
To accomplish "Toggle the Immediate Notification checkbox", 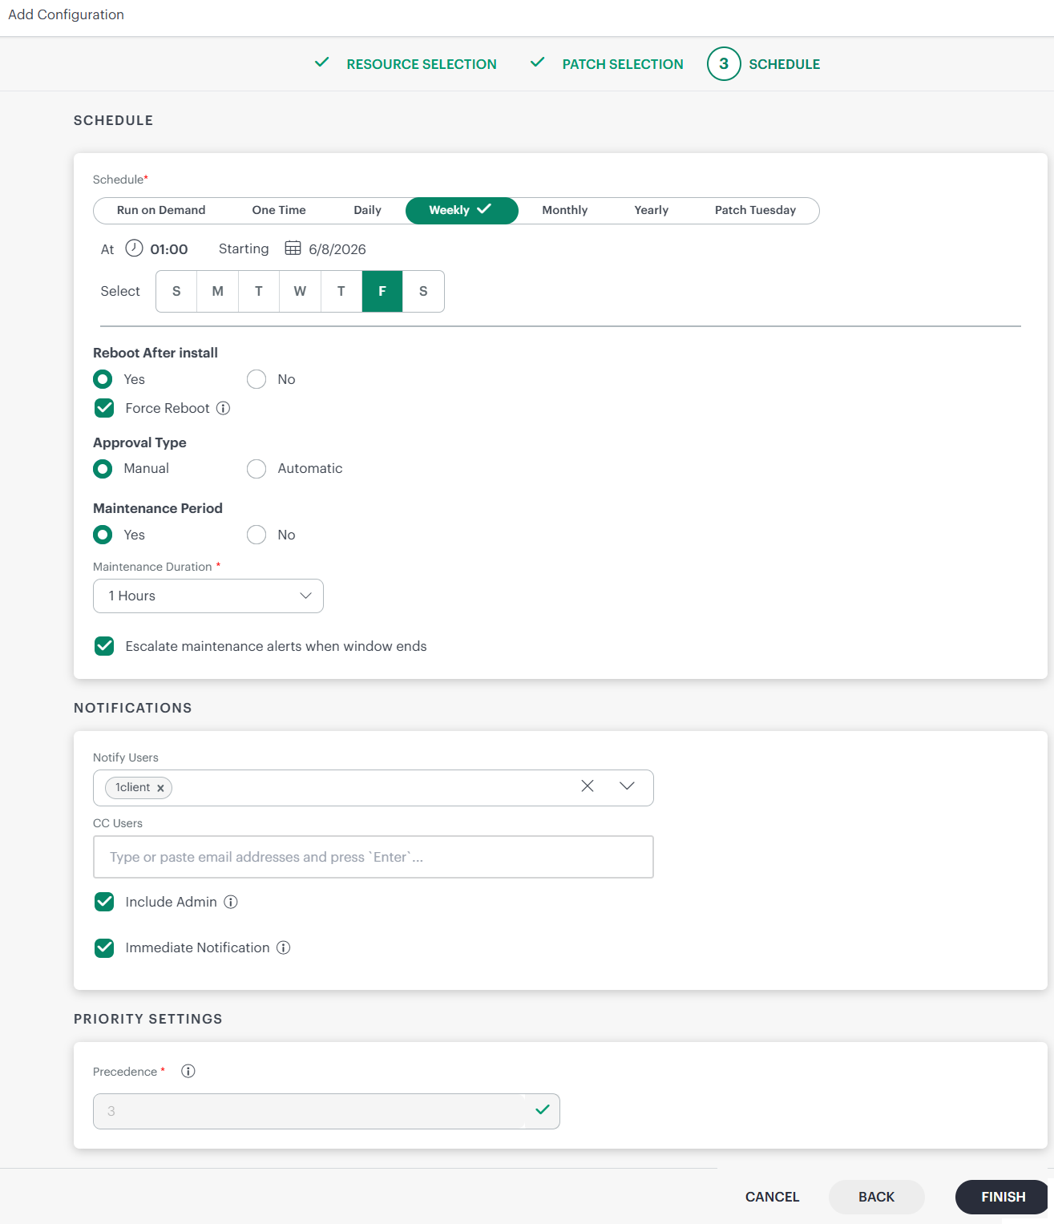I will point(104,948).
